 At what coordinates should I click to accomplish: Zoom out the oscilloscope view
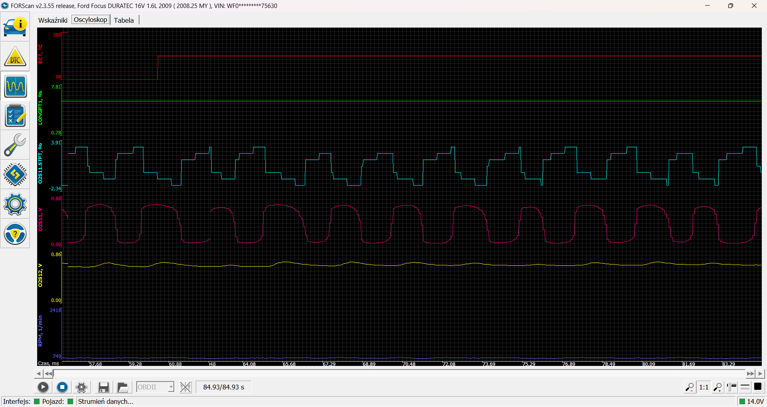click(690, 387)
